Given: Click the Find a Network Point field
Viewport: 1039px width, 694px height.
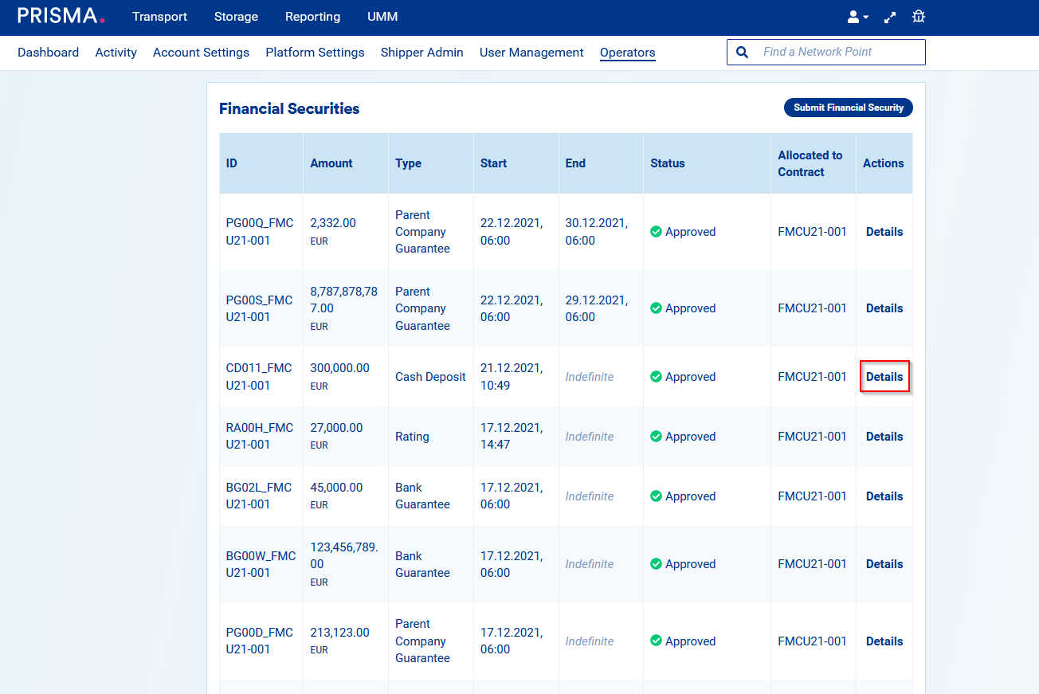Looking at the screenshot, I should 837,53.
